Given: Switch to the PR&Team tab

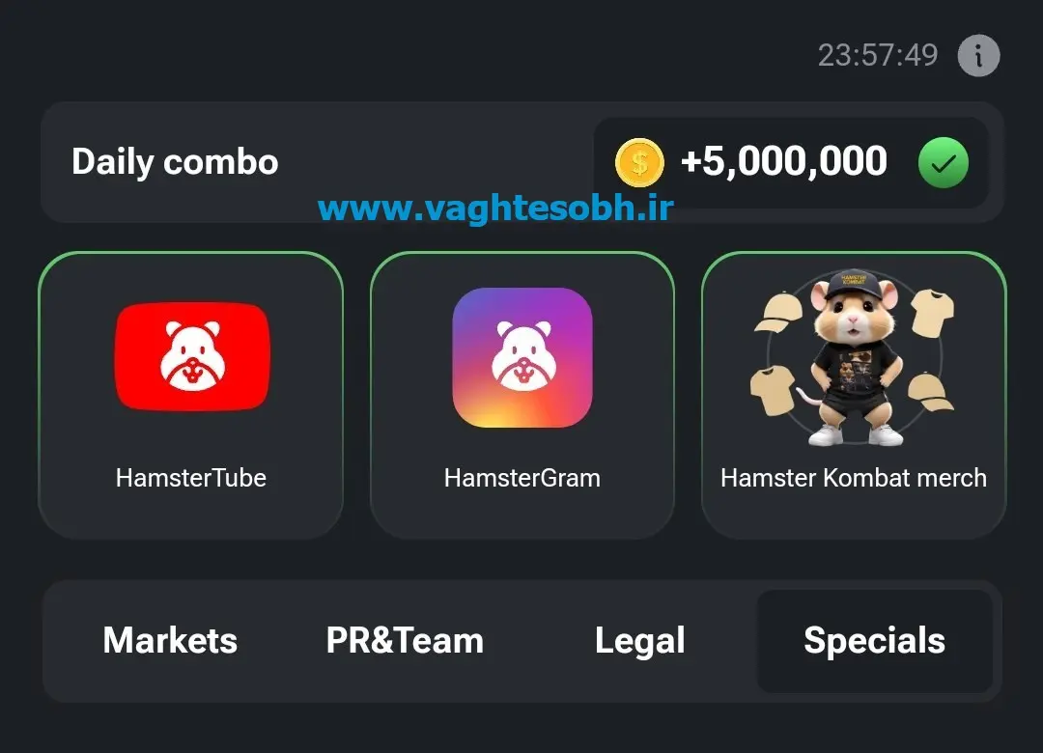Looking at the screenshot, I should click(405, 641).
